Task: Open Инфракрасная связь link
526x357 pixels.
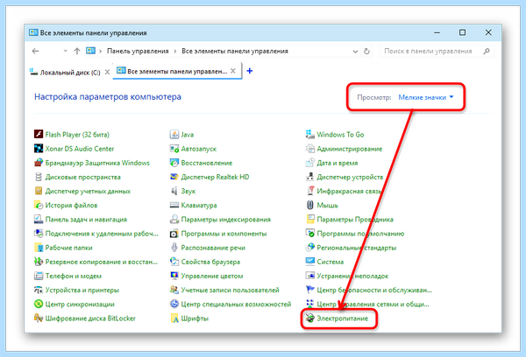Action: [349, 191]
